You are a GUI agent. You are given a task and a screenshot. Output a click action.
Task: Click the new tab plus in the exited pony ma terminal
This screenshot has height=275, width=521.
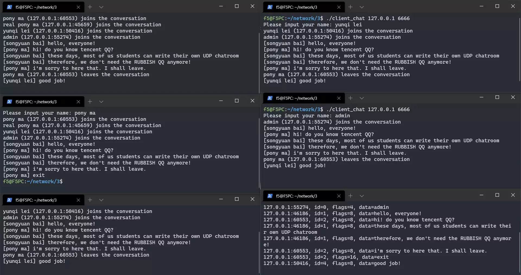pyautogui.click(x=90, y=102)
